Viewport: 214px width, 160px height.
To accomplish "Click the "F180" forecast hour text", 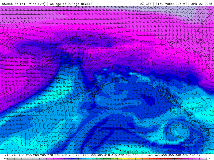I will [159, 4].
